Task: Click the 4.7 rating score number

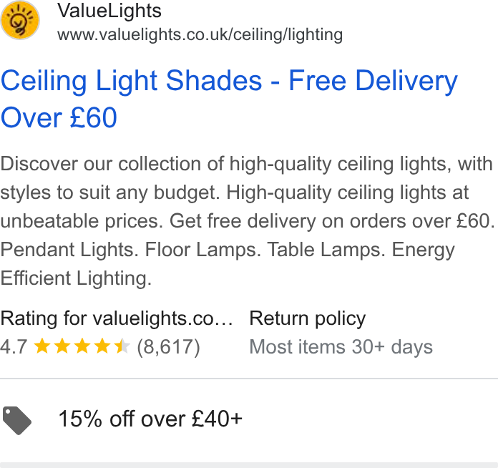Action: pos(14,346)
